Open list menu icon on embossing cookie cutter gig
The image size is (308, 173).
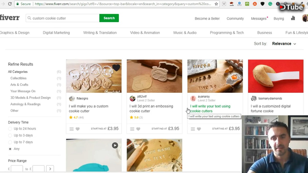(x=132, y=129)
